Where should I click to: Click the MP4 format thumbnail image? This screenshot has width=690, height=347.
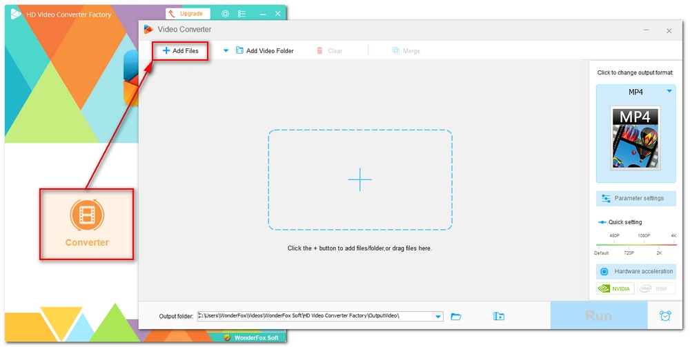click(x=635, y=138)
